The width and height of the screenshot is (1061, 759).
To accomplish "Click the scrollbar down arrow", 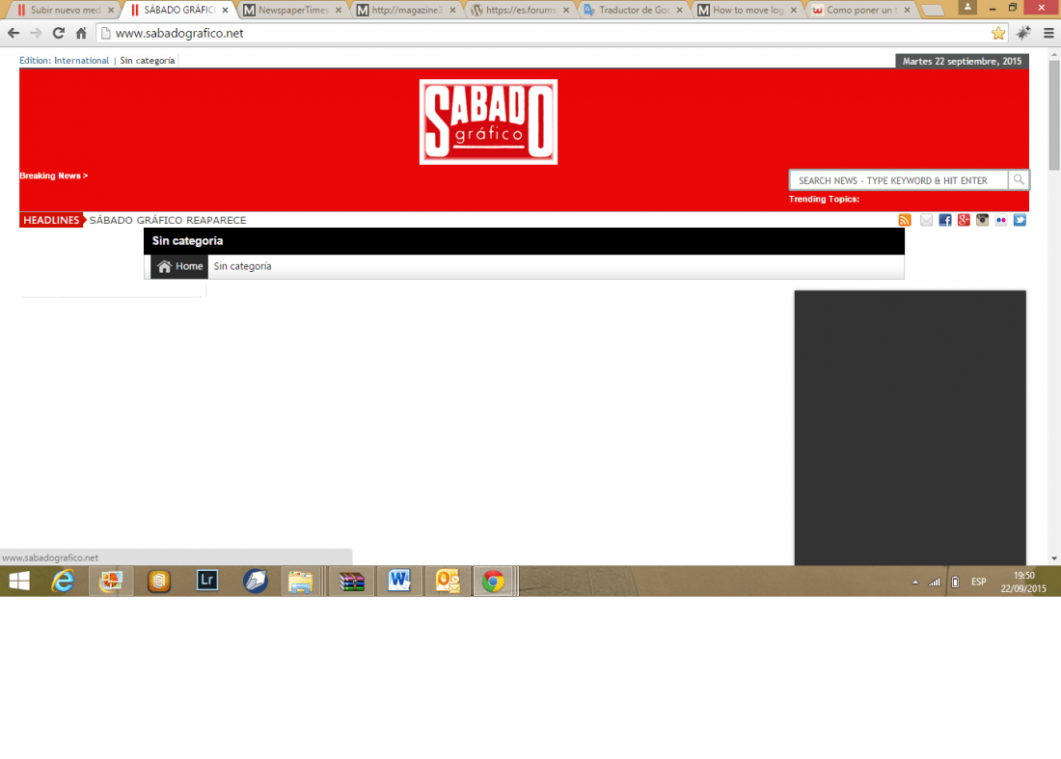I will [x=1054, y=558].
